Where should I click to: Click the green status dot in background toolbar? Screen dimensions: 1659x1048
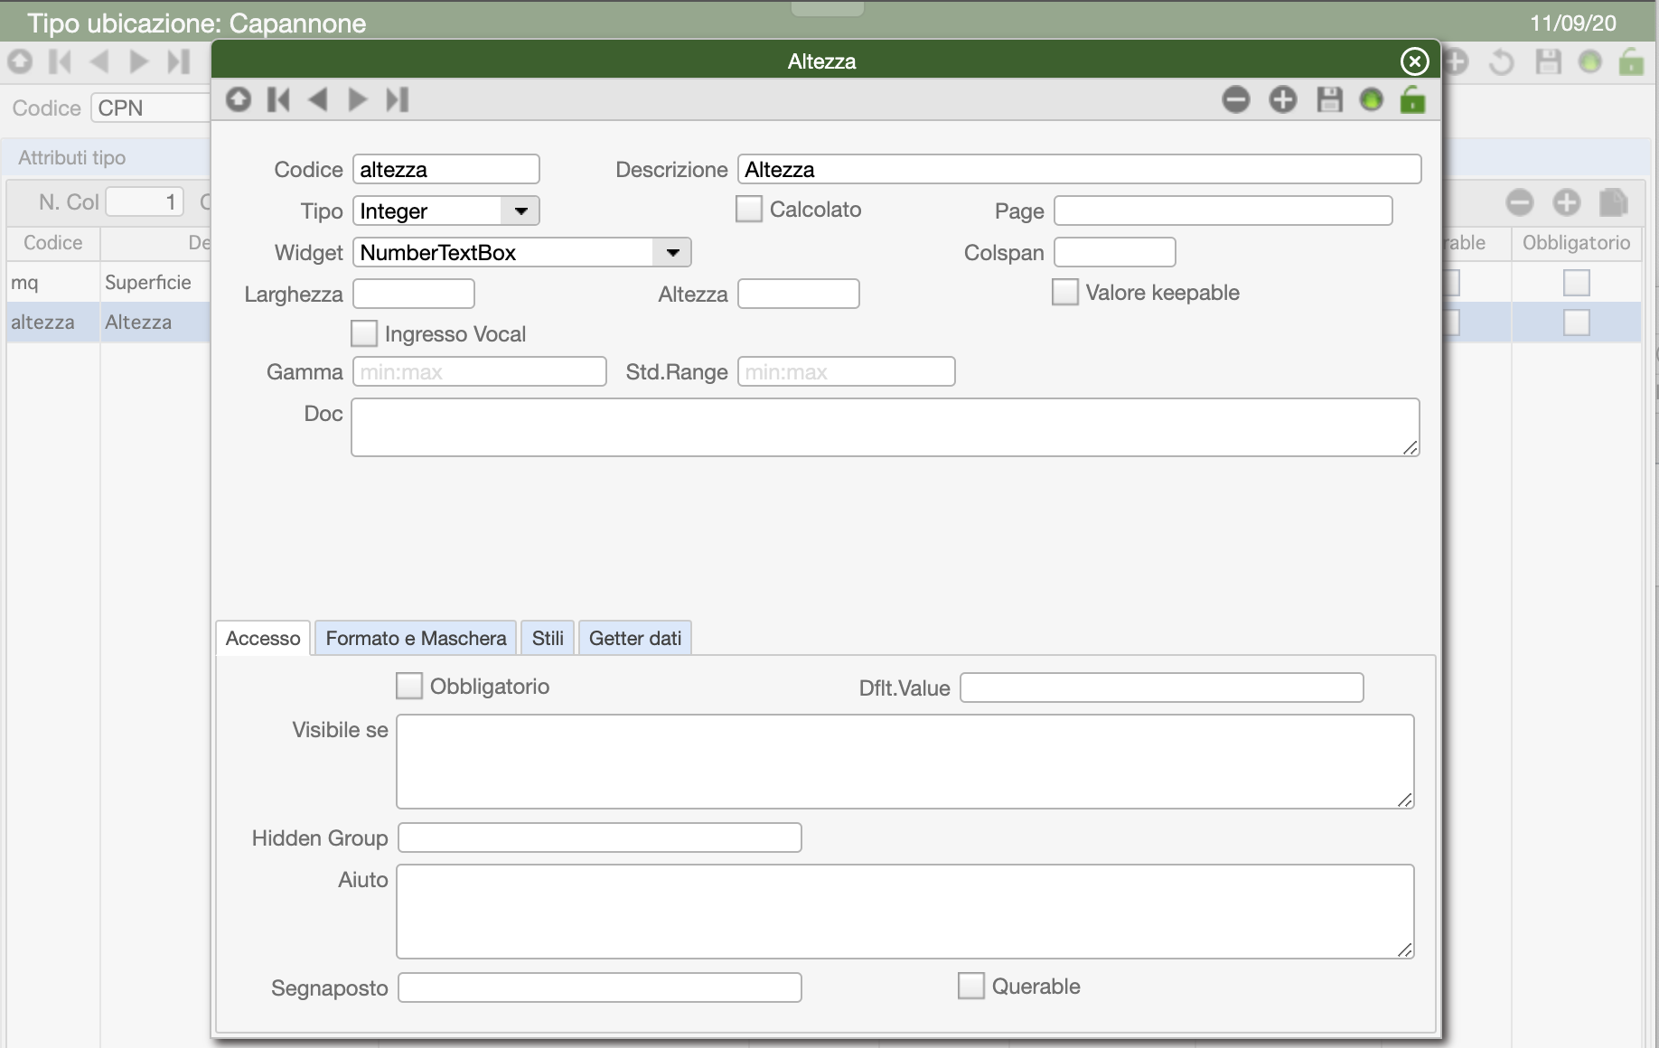point(1590,62)
